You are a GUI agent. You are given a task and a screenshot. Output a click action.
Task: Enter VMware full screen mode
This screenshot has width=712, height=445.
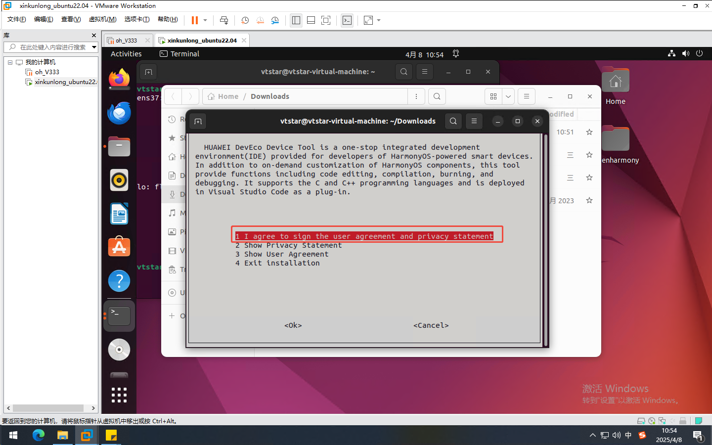point(326,20)
